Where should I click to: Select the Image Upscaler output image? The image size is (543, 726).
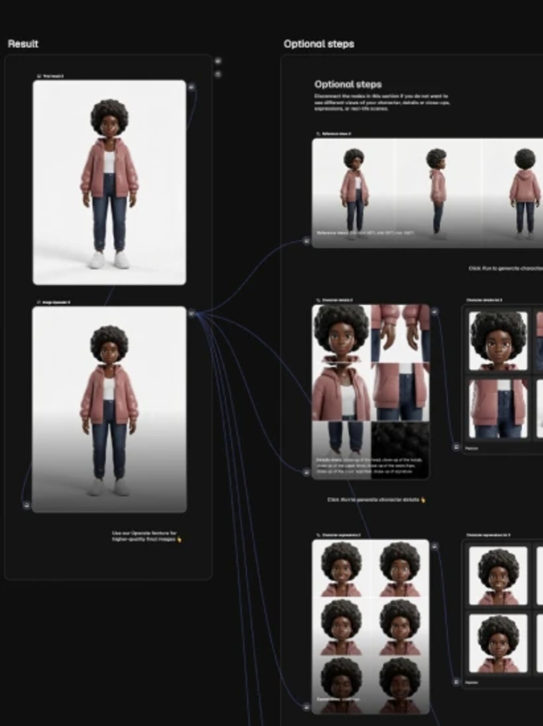[109, 409]
